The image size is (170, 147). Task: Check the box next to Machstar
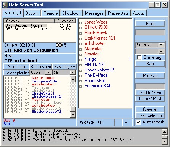click(x=80, y=49)
